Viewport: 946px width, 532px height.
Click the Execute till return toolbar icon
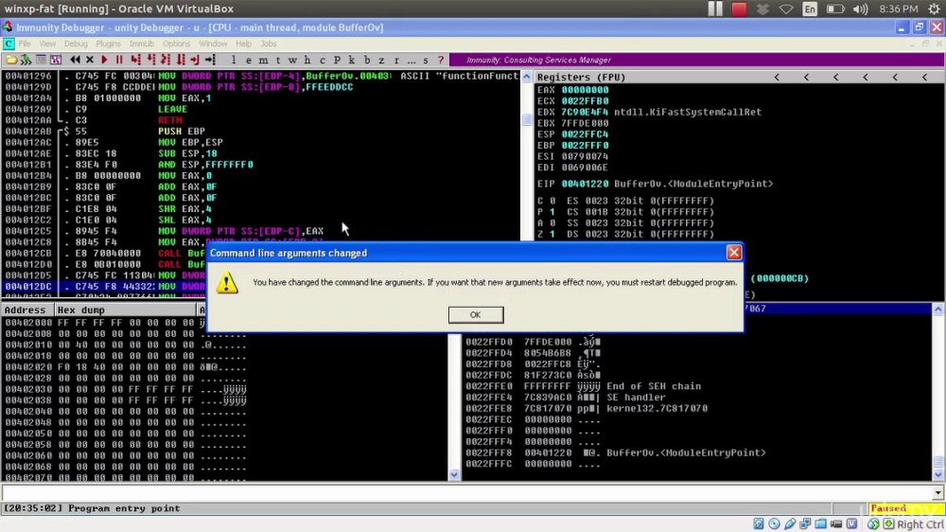(195, 60)
